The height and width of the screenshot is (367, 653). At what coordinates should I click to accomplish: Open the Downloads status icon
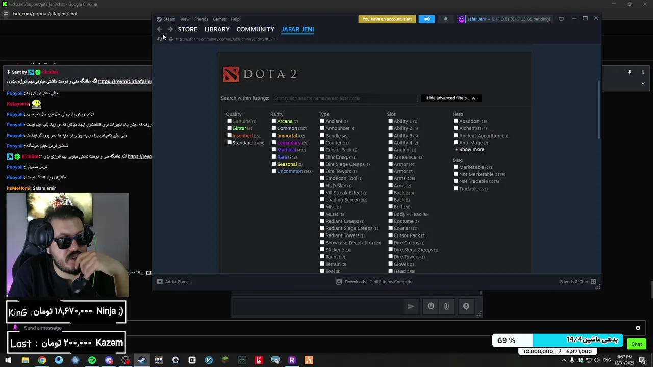339,282
